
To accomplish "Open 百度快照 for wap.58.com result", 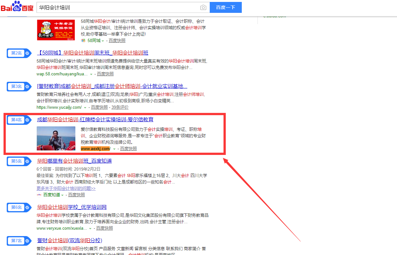I will (105, 74).
